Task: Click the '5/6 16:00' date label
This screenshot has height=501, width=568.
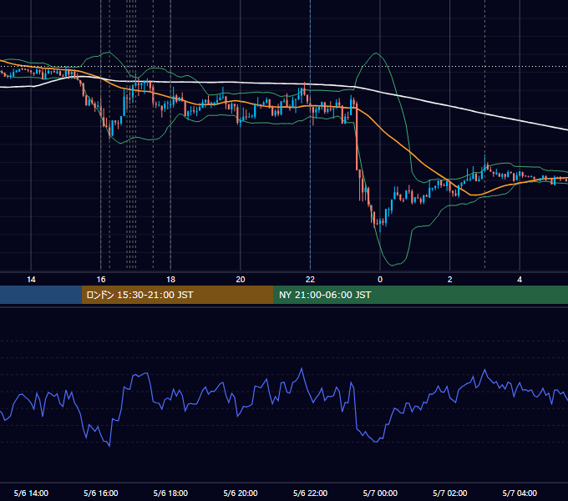Action: coord(101,493)
